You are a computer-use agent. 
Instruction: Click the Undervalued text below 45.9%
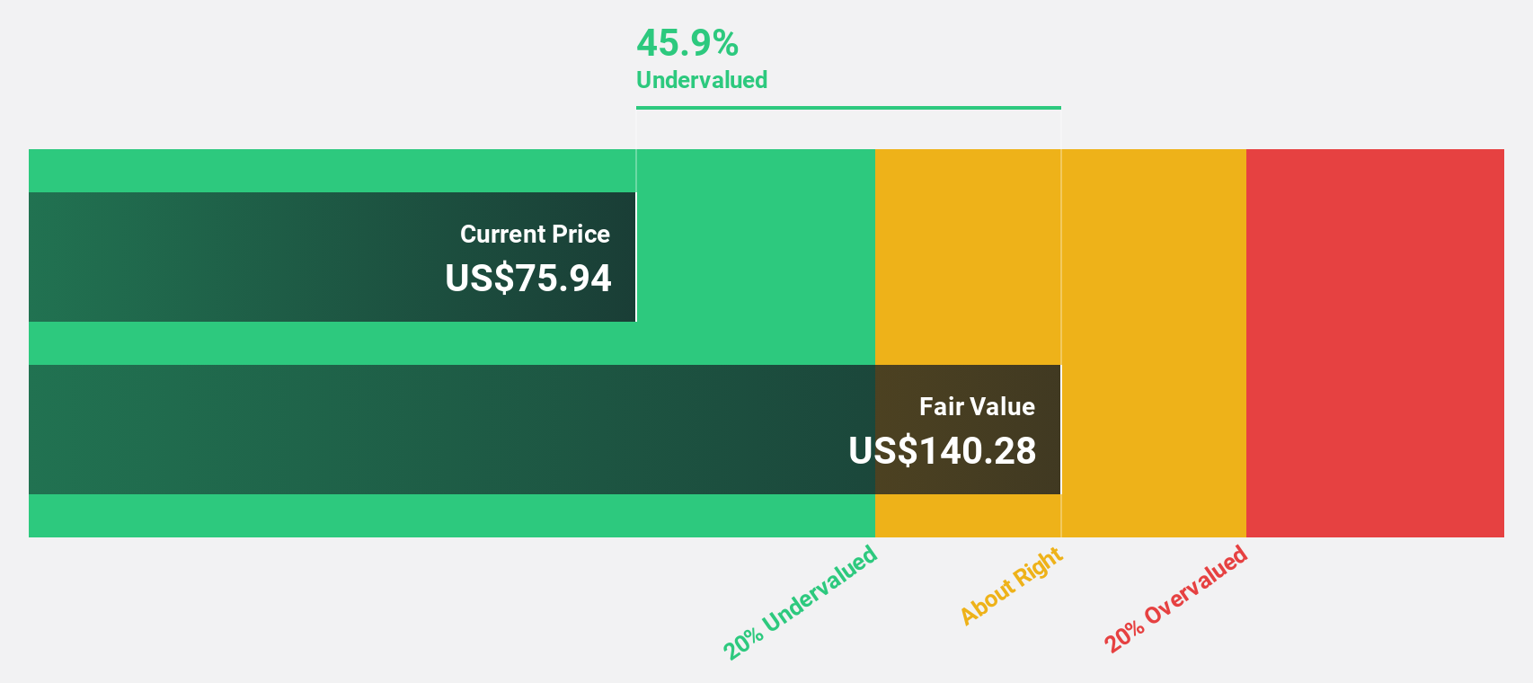point(701,80)
